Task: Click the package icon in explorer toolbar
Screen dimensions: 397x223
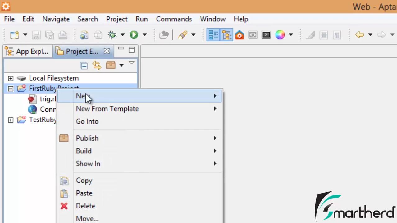Action: point(111,65)
